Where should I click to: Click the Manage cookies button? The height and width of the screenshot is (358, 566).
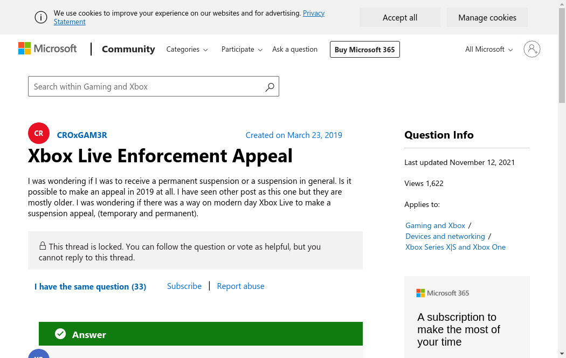487,18
